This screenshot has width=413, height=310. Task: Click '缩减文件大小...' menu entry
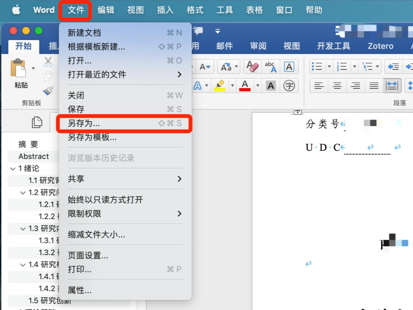coord(96,234)
